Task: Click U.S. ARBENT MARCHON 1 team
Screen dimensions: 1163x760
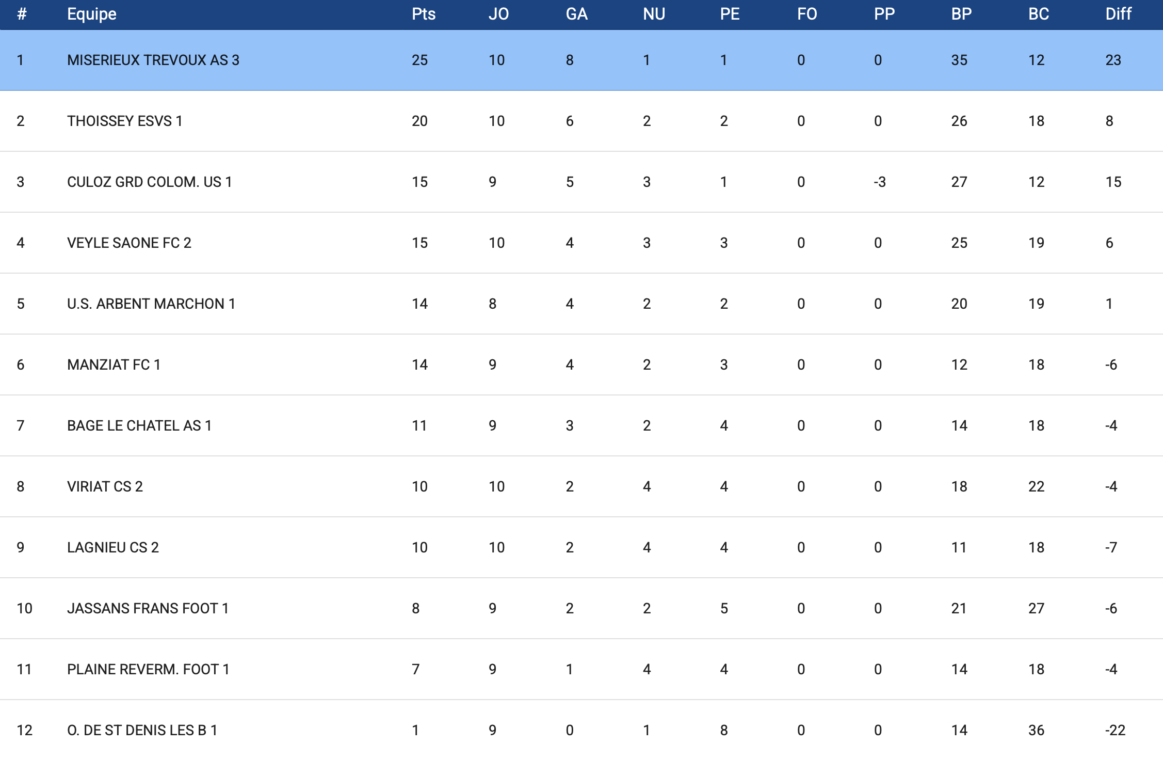Action: click(151, 304)
